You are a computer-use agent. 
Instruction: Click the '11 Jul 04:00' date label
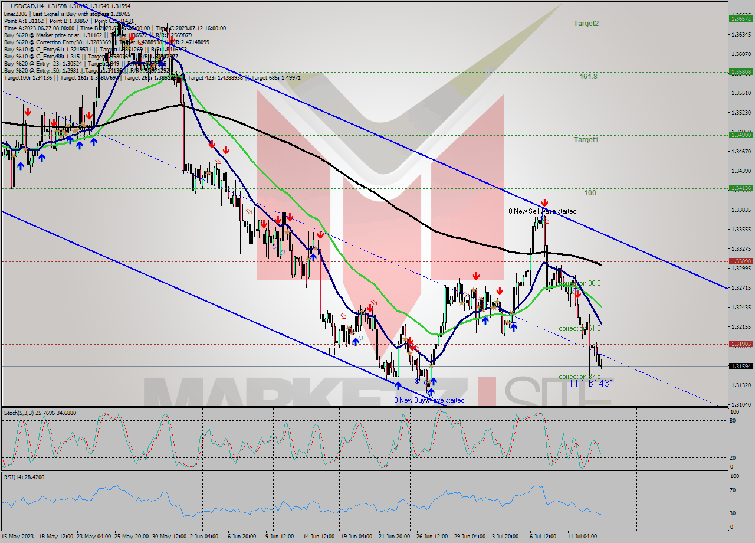(x=582, y=537)
